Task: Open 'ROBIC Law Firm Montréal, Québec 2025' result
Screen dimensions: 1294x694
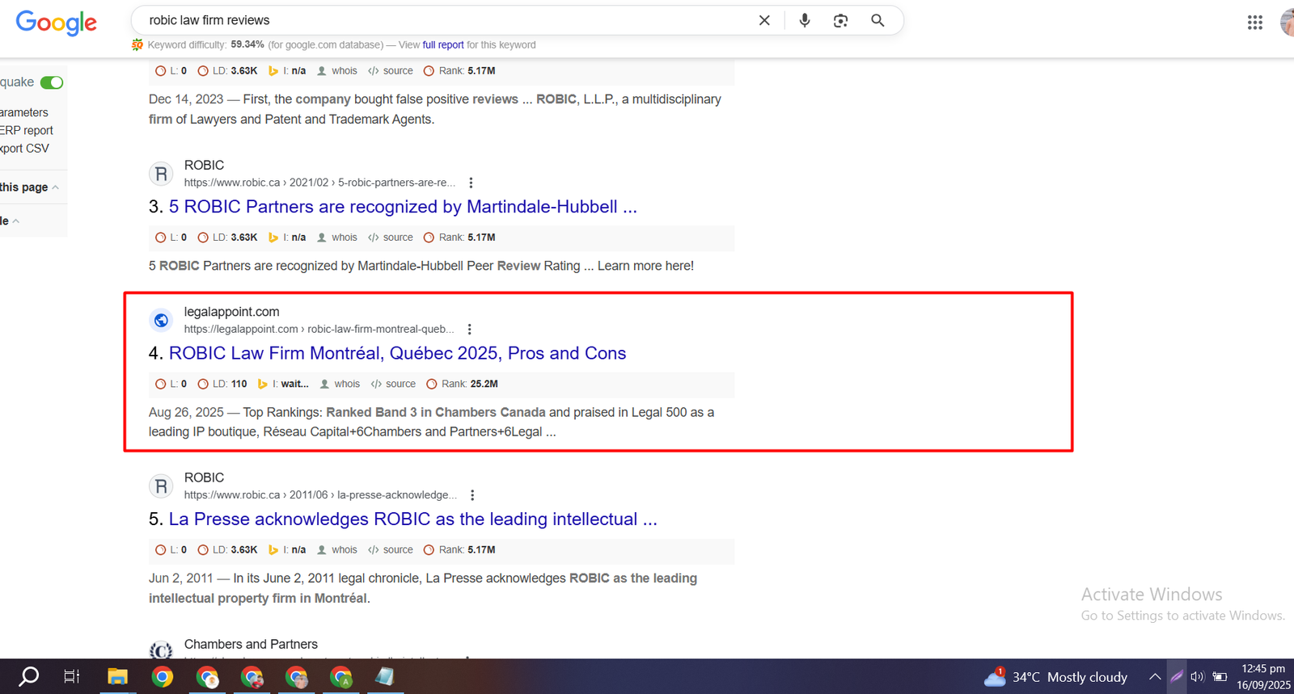Action: (x=397, y=353)
